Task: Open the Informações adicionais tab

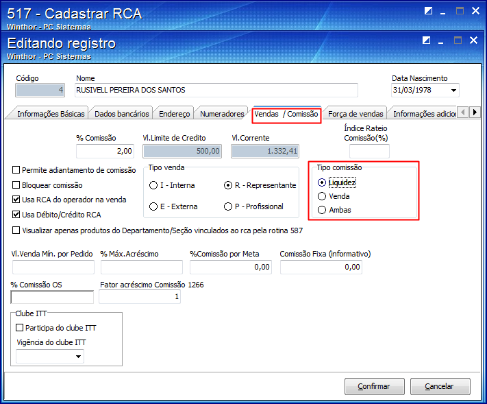Action: (x=423, y=114)
